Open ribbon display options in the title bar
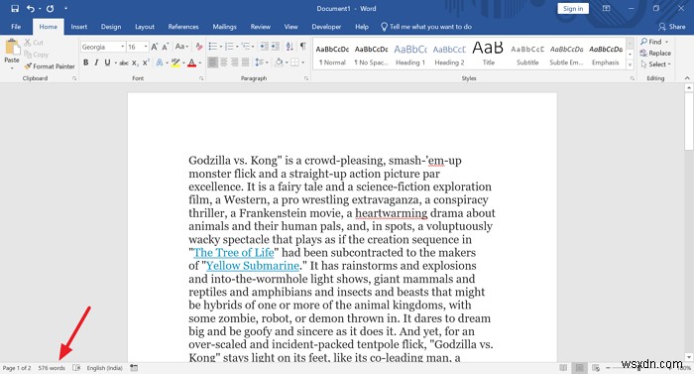Image resolution: width=694 pixels, height=374 pixels. click(x=607, y=8)
